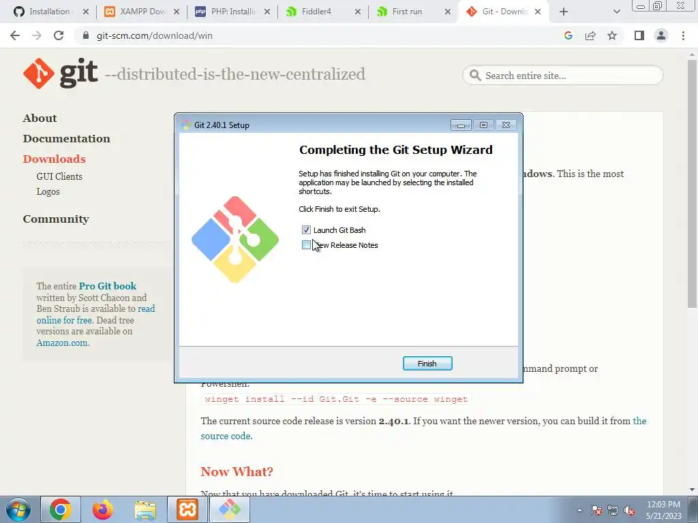Open Chrome side panel icon
This screenshot has width=698, height=523.
coord(639,35)
